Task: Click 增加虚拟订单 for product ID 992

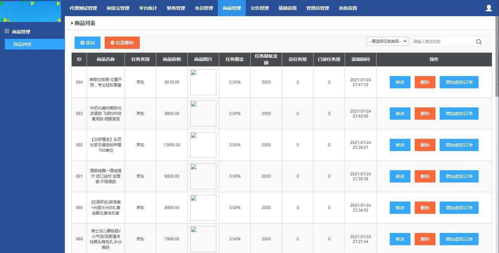Action: pyautogui.click(x=459, y=145)
